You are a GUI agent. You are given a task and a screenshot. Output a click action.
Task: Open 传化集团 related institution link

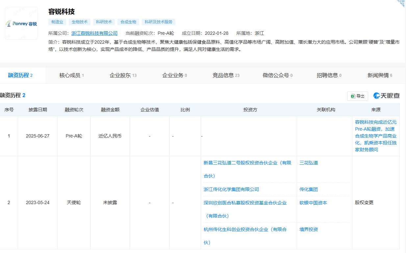pyautogui.click(x=309, y=189)
